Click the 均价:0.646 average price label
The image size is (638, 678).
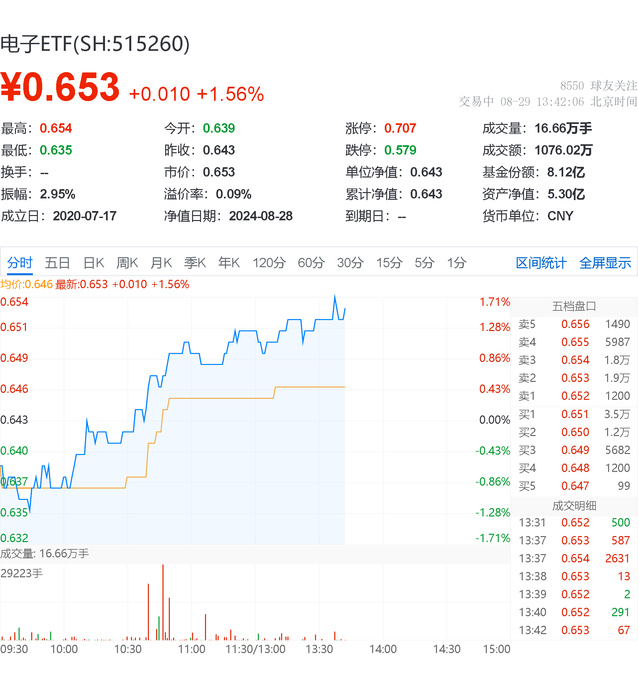tap(27, 284)
